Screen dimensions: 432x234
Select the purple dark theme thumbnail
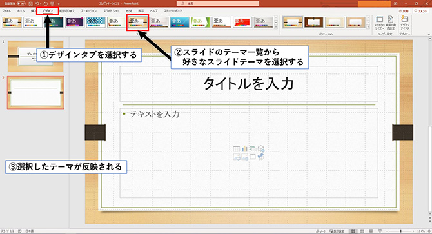[x=75, y=23]
